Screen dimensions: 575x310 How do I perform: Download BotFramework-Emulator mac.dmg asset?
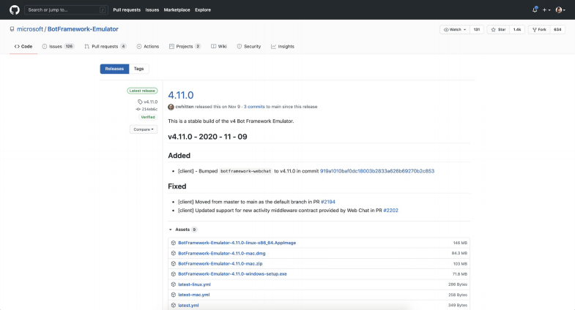coord(222,253)
